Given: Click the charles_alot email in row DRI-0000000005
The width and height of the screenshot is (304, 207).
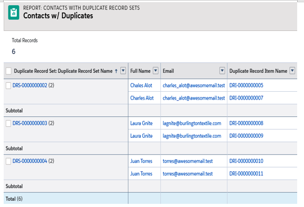Looking at the screenshot, I should click(194, 85).
